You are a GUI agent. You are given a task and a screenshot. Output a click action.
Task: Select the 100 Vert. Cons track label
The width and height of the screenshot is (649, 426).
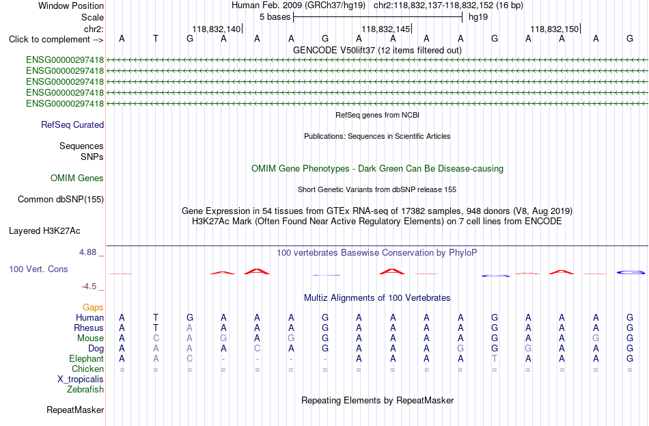pyautogui.click(x=38, y=269)
